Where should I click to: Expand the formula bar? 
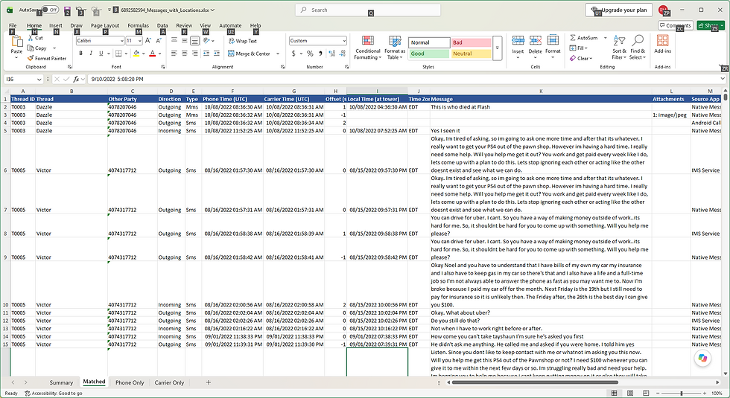[x=723, y=79]
